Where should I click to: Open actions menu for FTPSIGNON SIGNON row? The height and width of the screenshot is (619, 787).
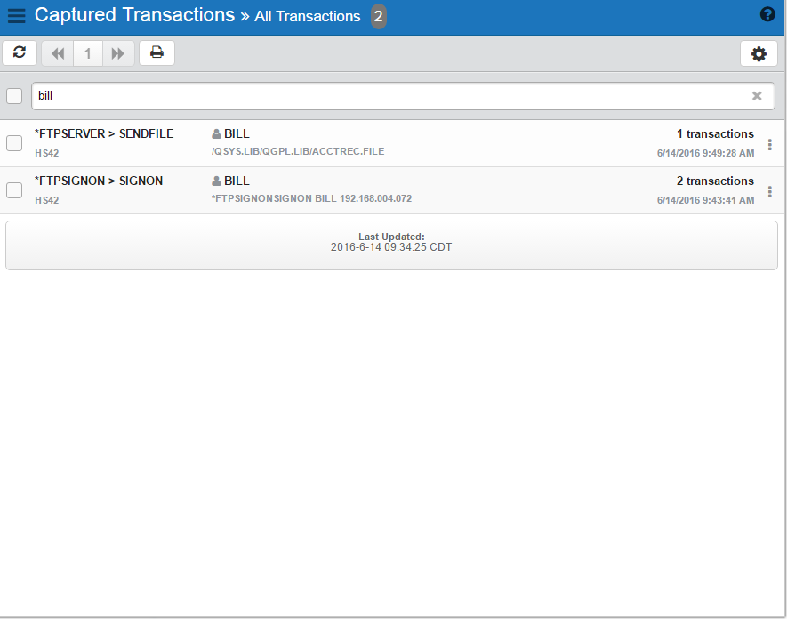point(769,192)
